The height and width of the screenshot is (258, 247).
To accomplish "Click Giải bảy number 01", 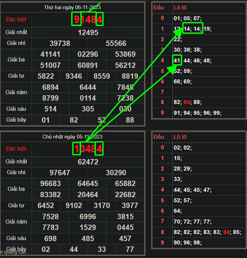I will [x=46, y=120].
